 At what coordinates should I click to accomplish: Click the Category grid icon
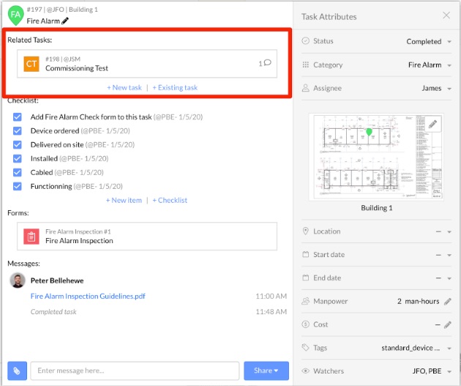coord(306,64)
